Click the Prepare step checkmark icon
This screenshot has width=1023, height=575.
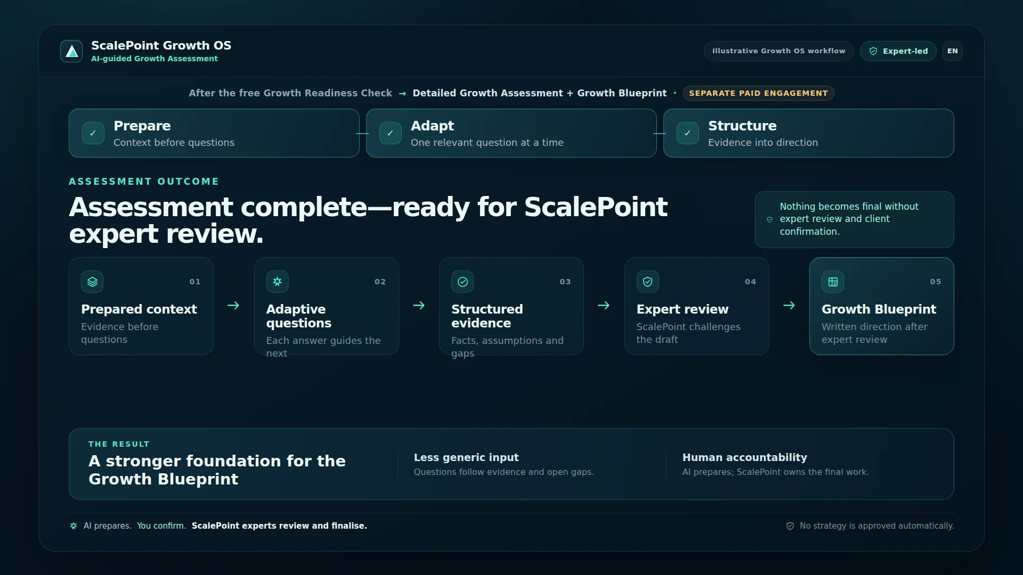[93, 133]
